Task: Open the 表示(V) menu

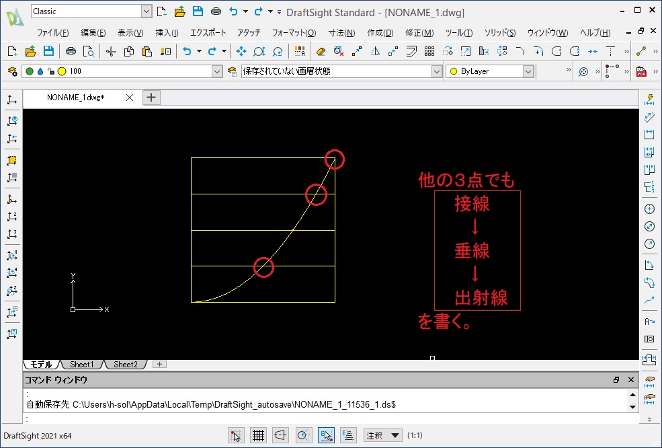Action: tap(130, 32)
